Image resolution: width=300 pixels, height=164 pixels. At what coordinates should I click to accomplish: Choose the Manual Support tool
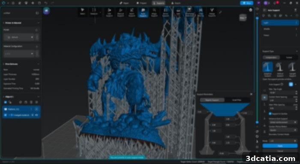[120, 12]
